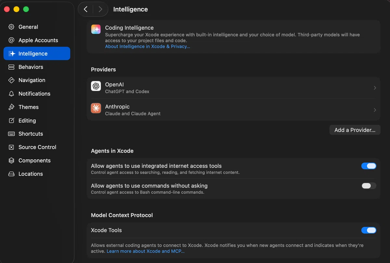The height and width of the screenshot is (263, 390).
Task: Click the 'Providers' section heading
Action: [x=103, y=70]
